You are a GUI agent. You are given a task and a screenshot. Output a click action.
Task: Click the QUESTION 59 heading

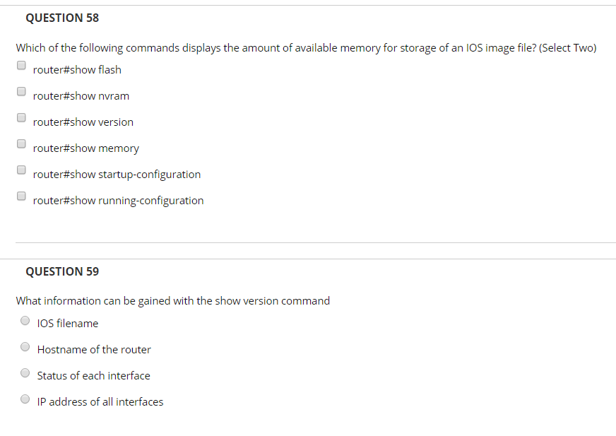click(x=62, y=271)
